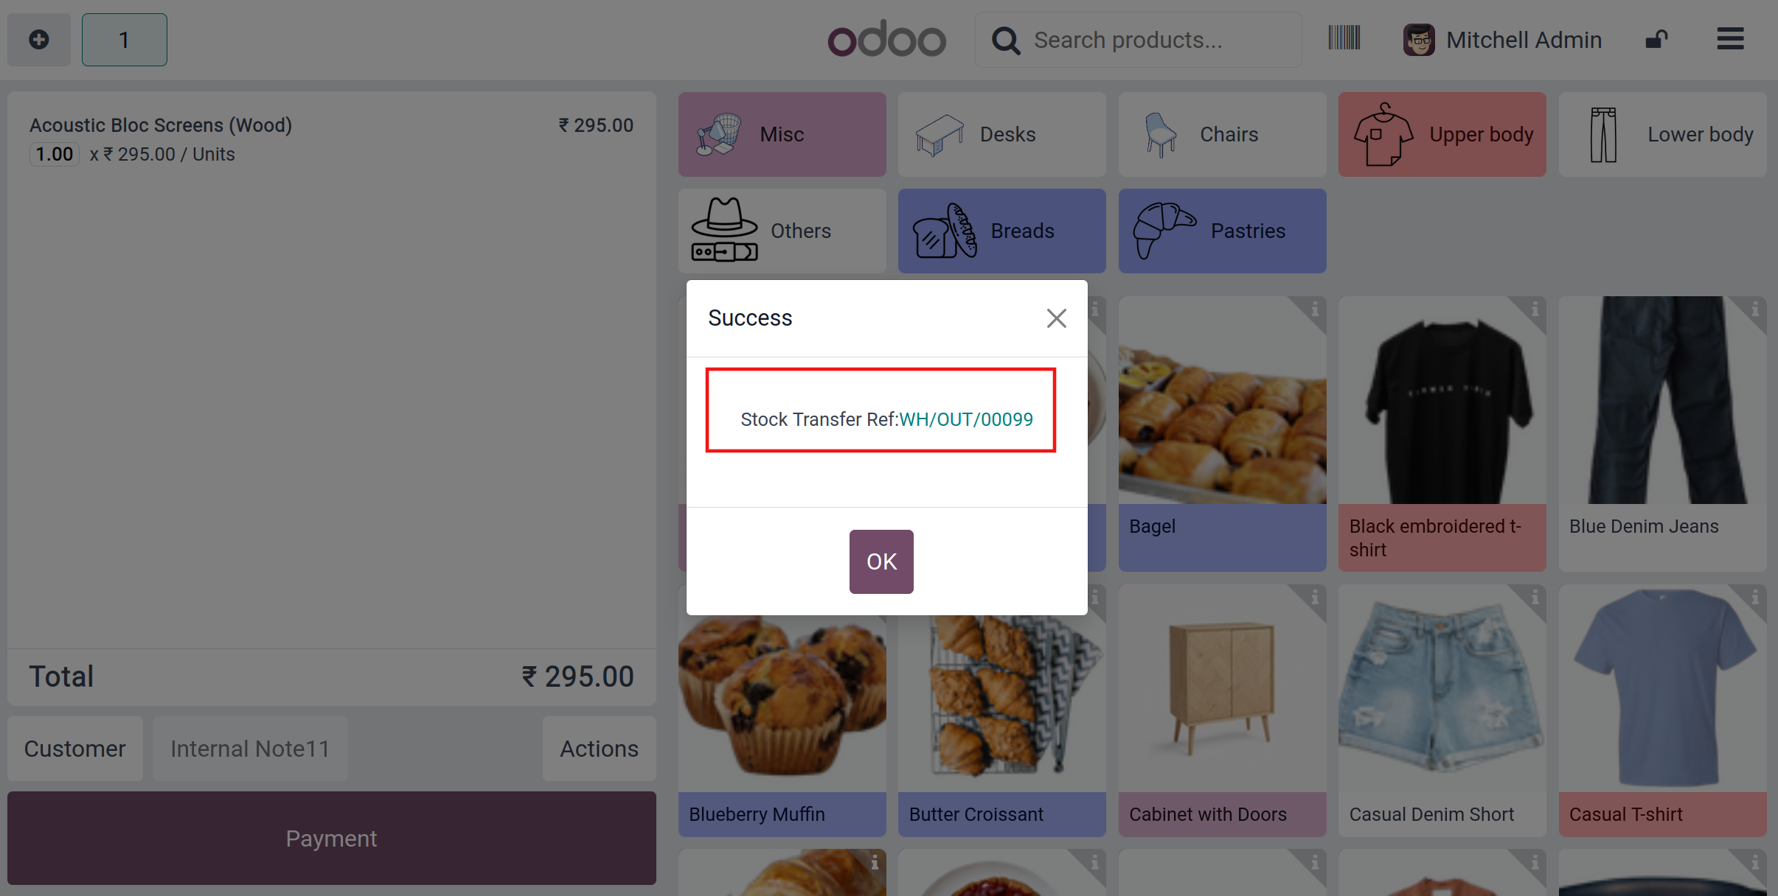
Task: Close the Success dialog with X
Action: 1056,318
